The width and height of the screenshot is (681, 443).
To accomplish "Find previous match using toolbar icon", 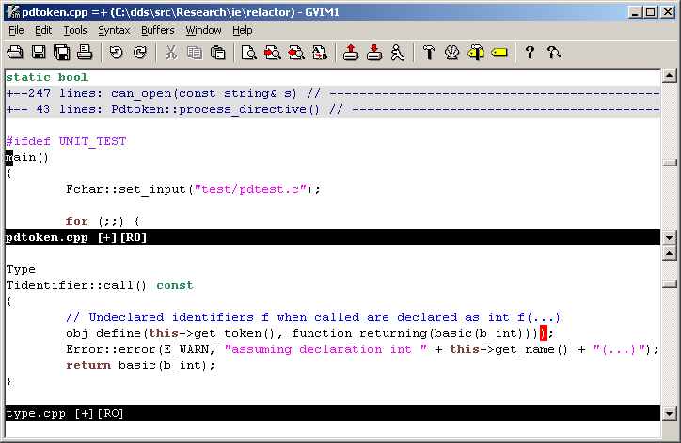I will coord(295,53).
